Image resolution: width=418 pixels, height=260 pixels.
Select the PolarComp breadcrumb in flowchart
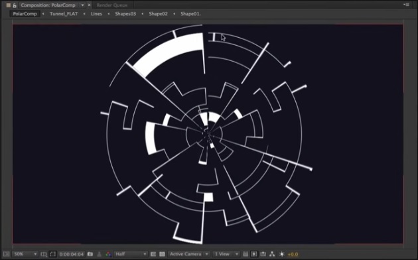point(25,13)
